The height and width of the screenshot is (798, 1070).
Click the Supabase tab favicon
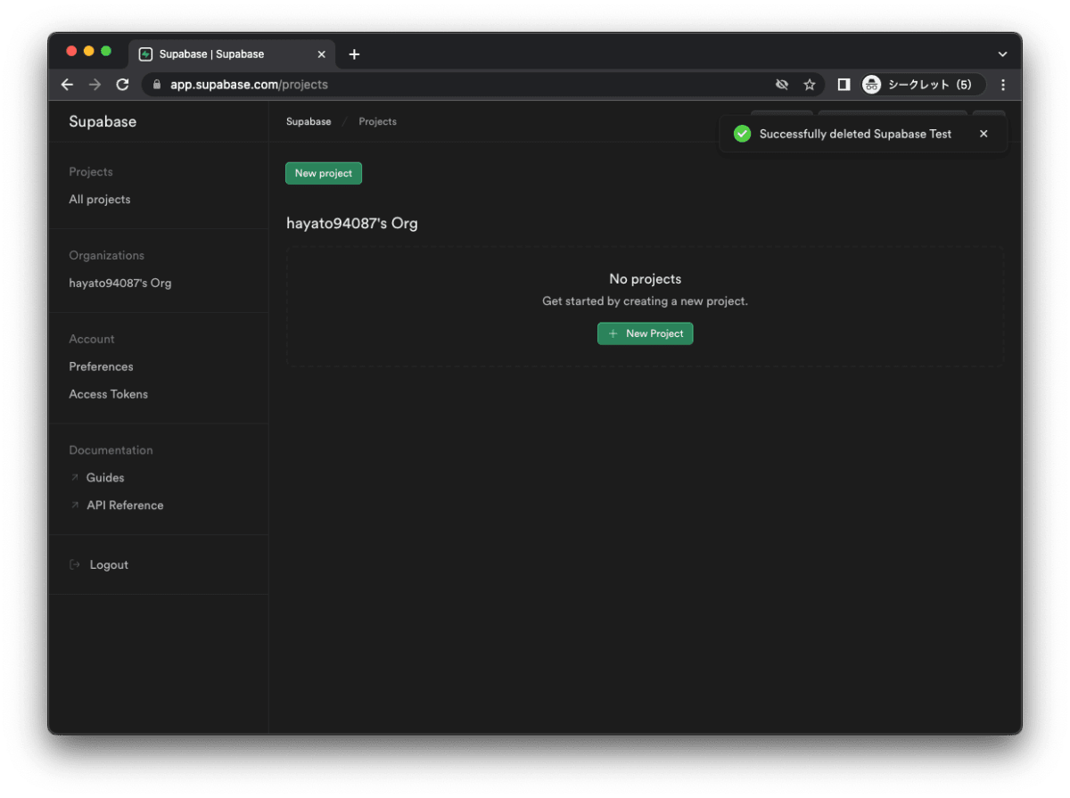click(146, 54)
